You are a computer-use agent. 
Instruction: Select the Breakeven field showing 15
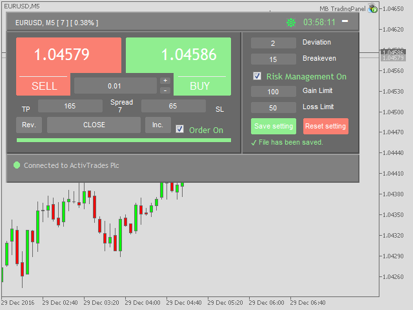(274, 59)
